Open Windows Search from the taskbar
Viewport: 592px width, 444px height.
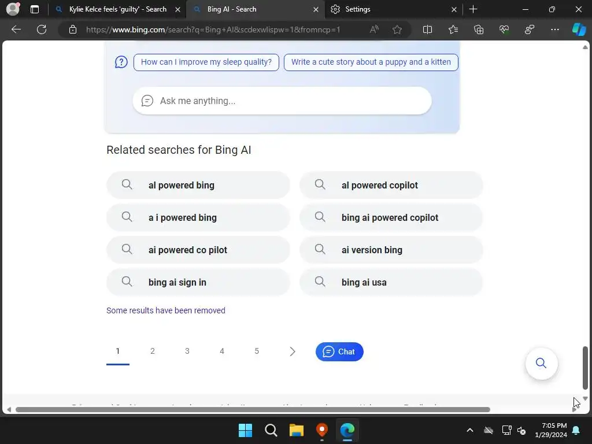271,430
